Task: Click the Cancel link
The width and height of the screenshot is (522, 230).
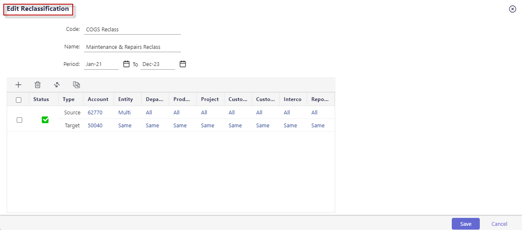Action: 499,224
